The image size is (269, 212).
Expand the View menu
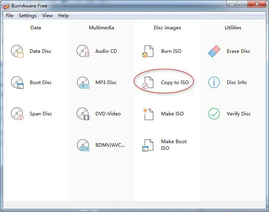click(48, 16)
